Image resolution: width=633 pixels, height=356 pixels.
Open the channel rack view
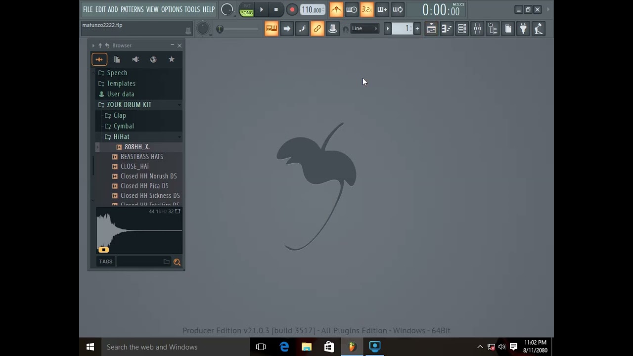(462, 29)
